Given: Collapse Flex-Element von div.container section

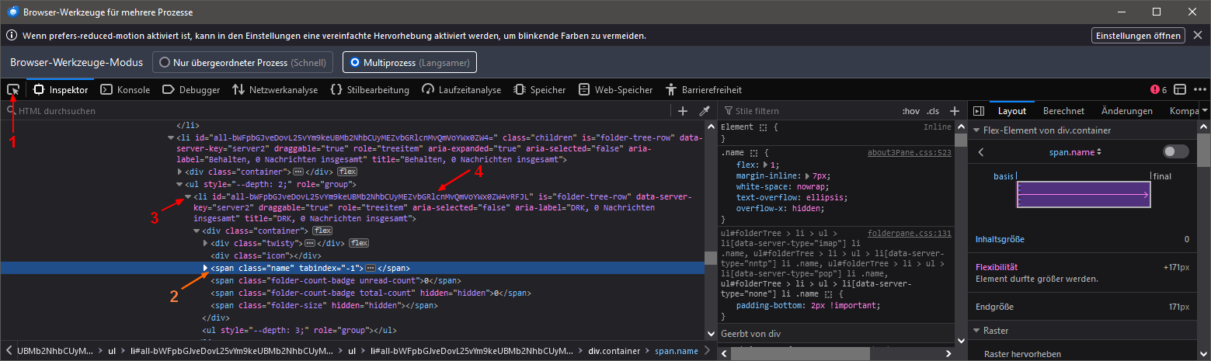Looking at the screenshot, I should pos(976,130).
